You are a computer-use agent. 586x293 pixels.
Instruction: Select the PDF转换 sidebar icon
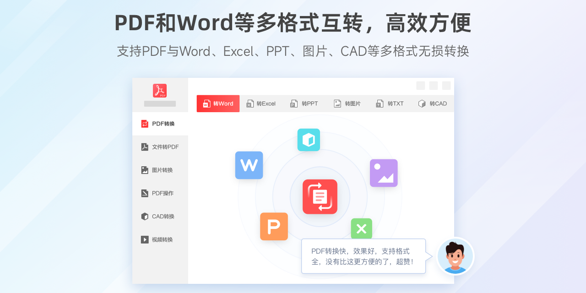pos(144,124)
